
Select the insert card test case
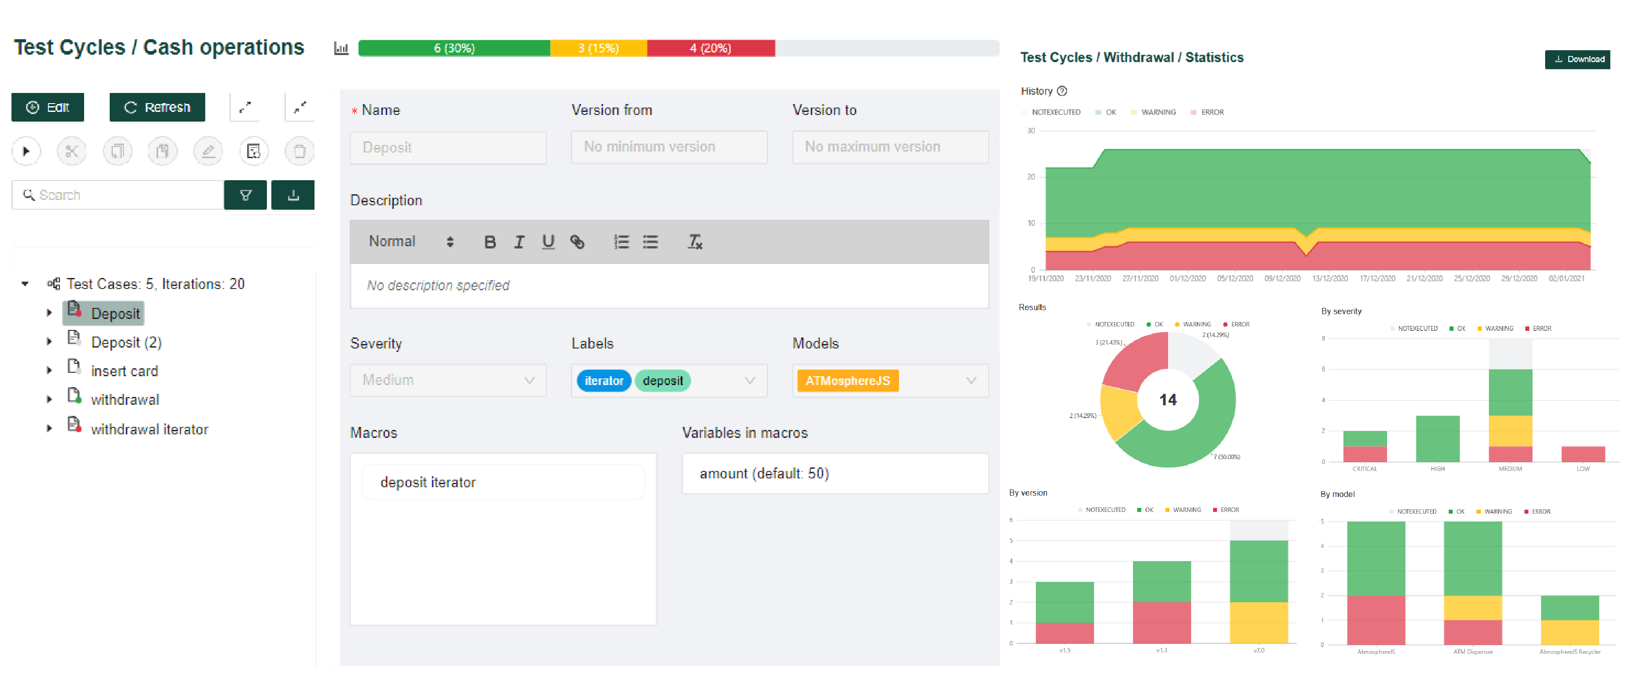tap(124, 370)
